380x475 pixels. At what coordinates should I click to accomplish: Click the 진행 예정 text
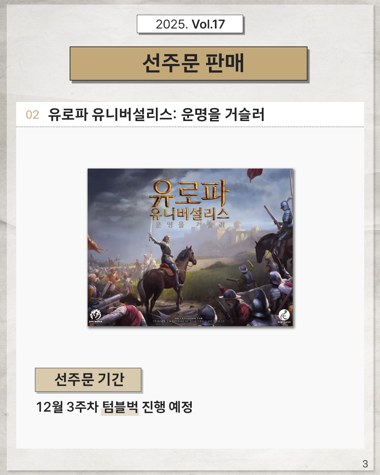click(167, 407)
